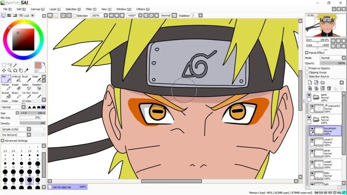Open the Filter menu

91,9
